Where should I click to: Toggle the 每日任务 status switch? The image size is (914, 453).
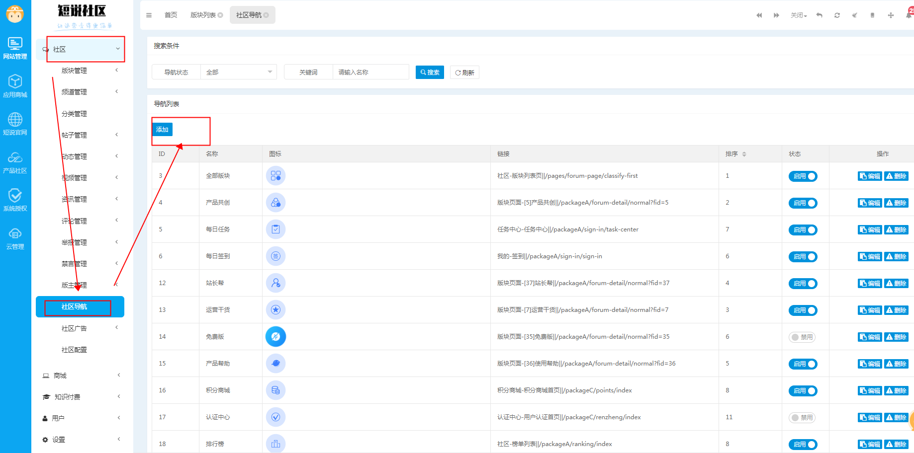803,230
